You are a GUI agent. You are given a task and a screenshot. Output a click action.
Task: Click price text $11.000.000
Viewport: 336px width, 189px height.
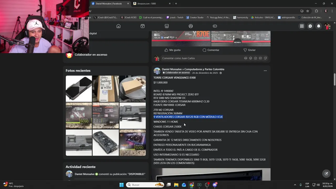click(160, 82)
